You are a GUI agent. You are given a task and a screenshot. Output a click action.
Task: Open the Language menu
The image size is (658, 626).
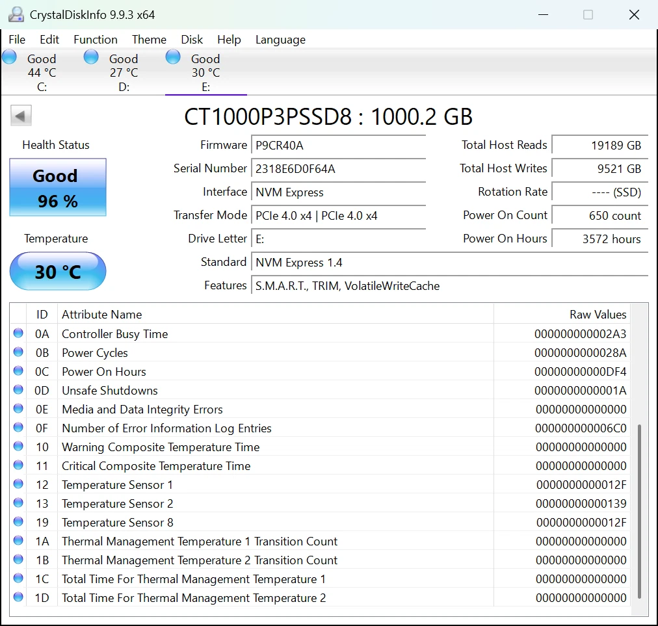click(280, 40)
